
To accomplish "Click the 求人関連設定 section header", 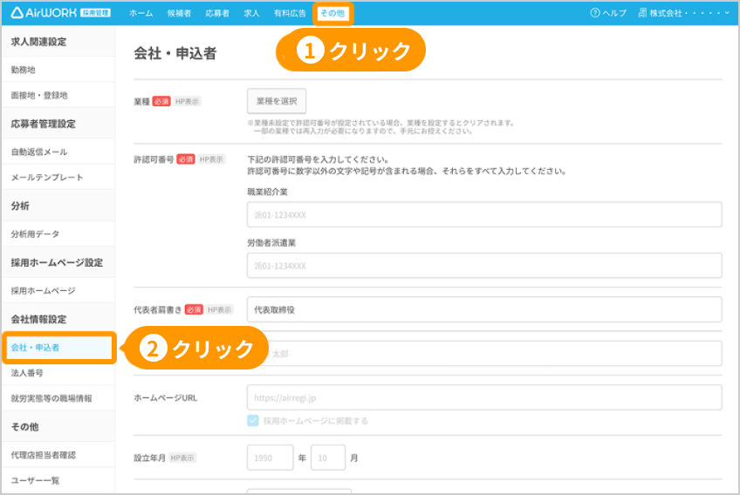I will click(x=38, y=42).
